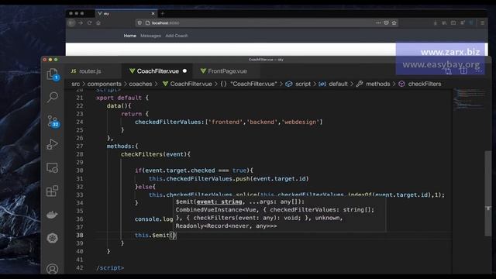Place cursor at this.$emit on line 38

point(152,235)
